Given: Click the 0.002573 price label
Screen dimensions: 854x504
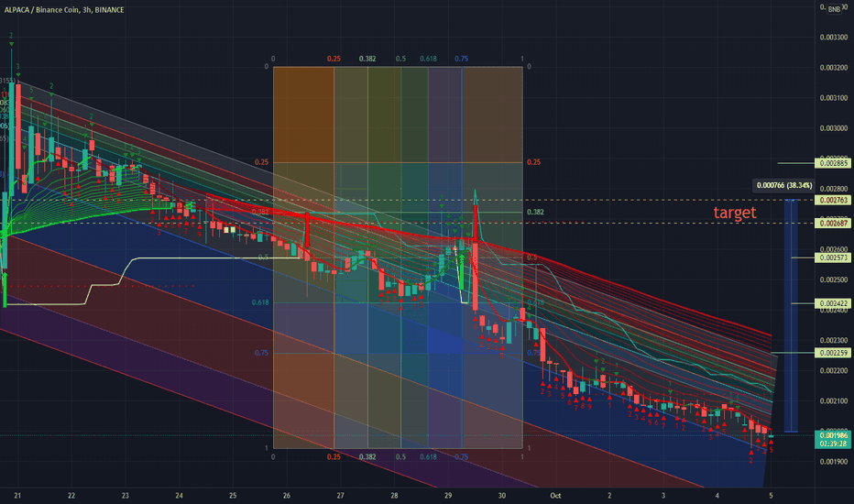Looking at the screenshot, I should [833, 257].
